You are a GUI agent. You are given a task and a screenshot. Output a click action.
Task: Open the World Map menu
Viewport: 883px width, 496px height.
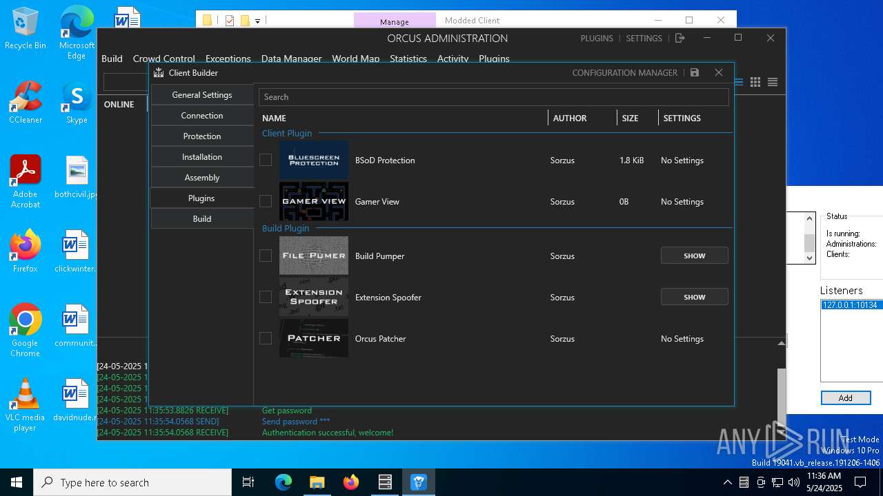pos(356,59)
